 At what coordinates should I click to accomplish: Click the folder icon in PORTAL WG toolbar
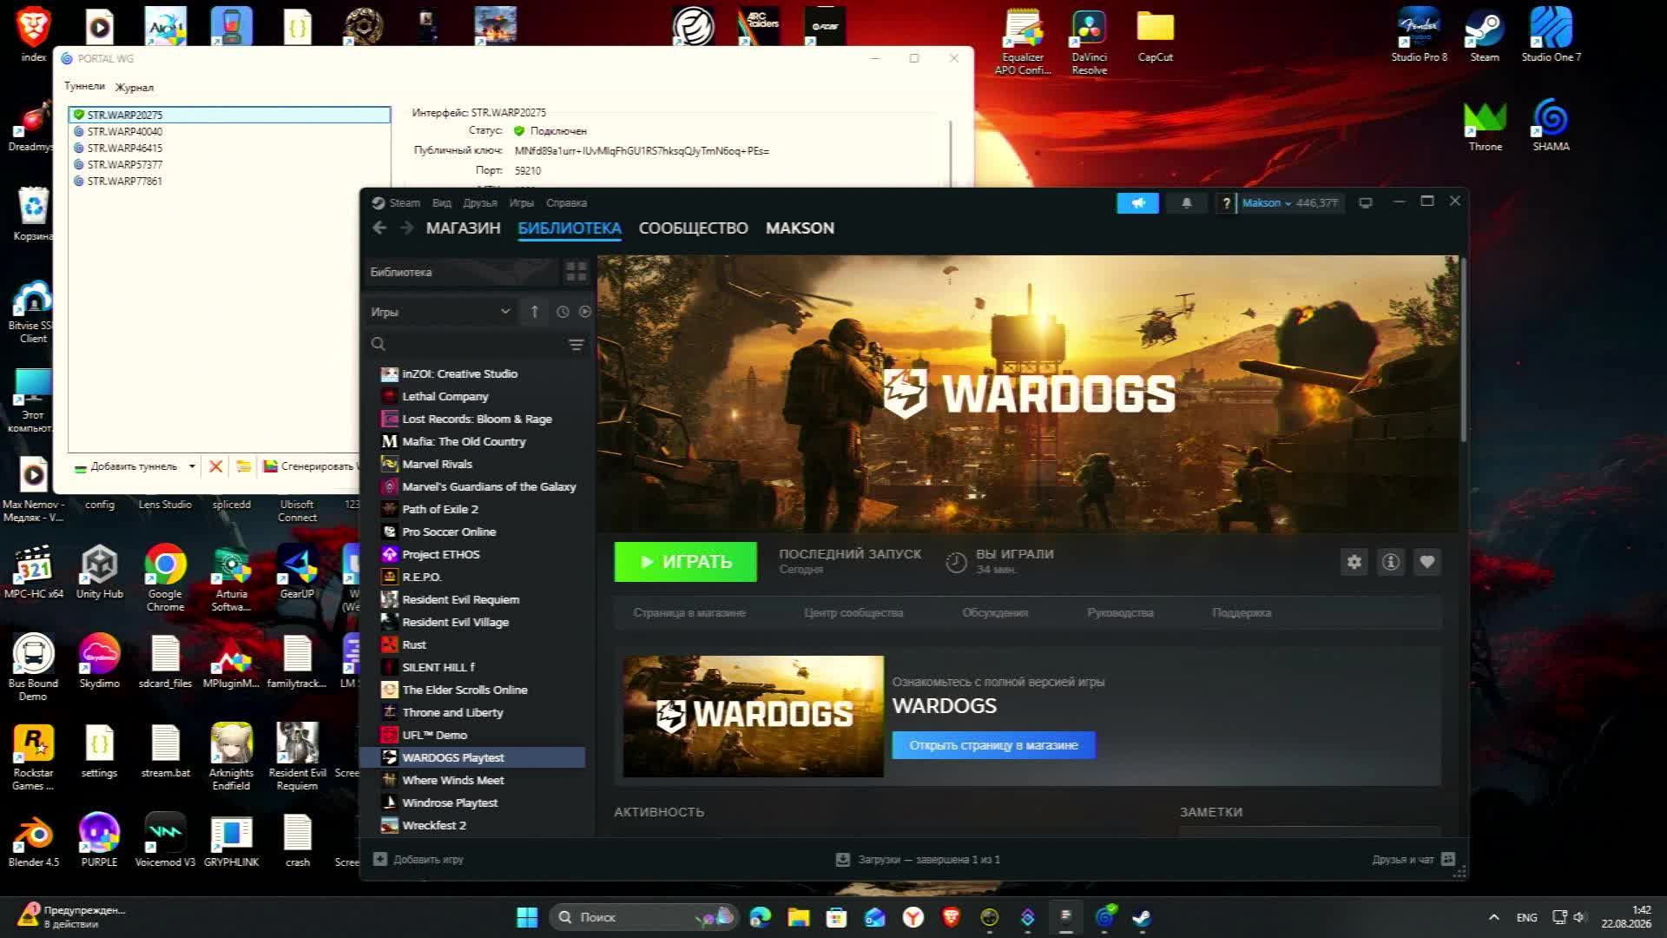[244, 466]
